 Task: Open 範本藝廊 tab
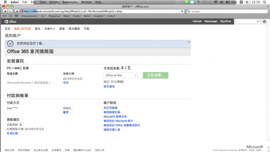pos(74,29)
